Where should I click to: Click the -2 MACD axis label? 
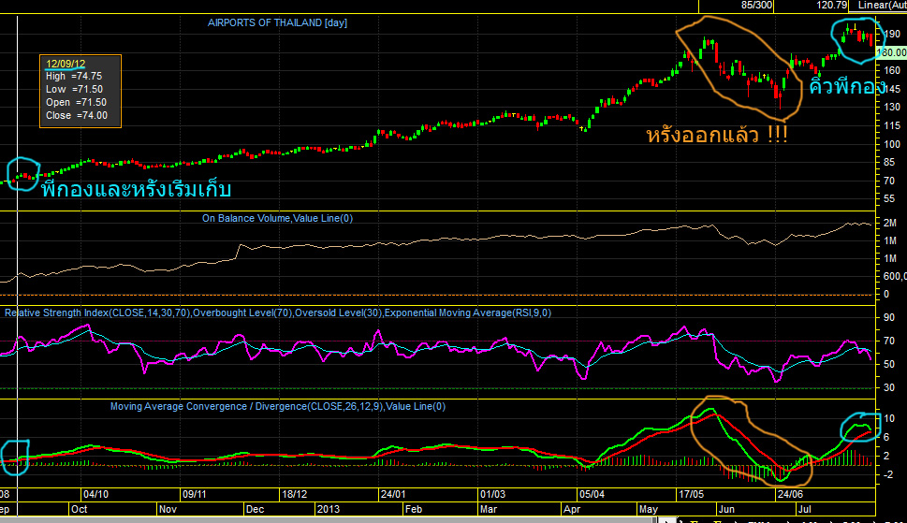tap(889, 474)
